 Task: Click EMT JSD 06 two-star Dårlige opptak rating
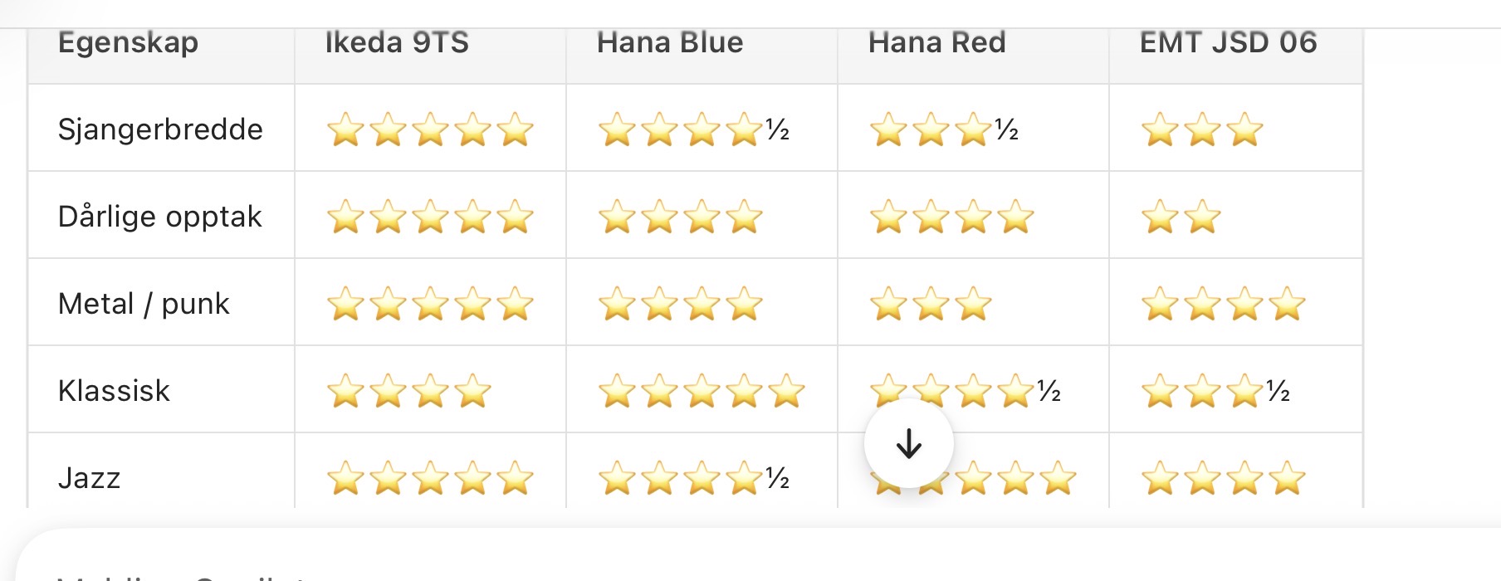pos(1181,217)
